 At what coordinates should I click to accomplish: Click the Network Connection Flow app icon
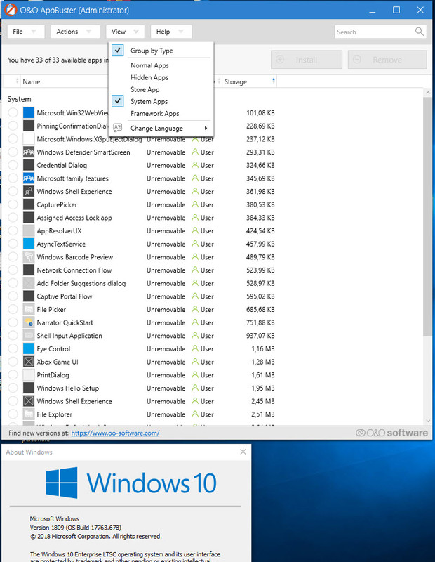(x=29, y=270)
